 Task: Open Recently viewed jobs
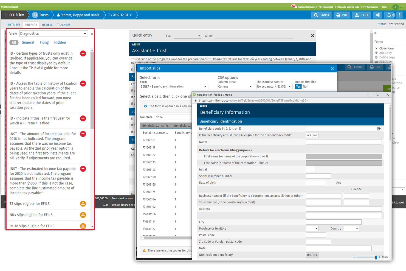coord(348,7)
